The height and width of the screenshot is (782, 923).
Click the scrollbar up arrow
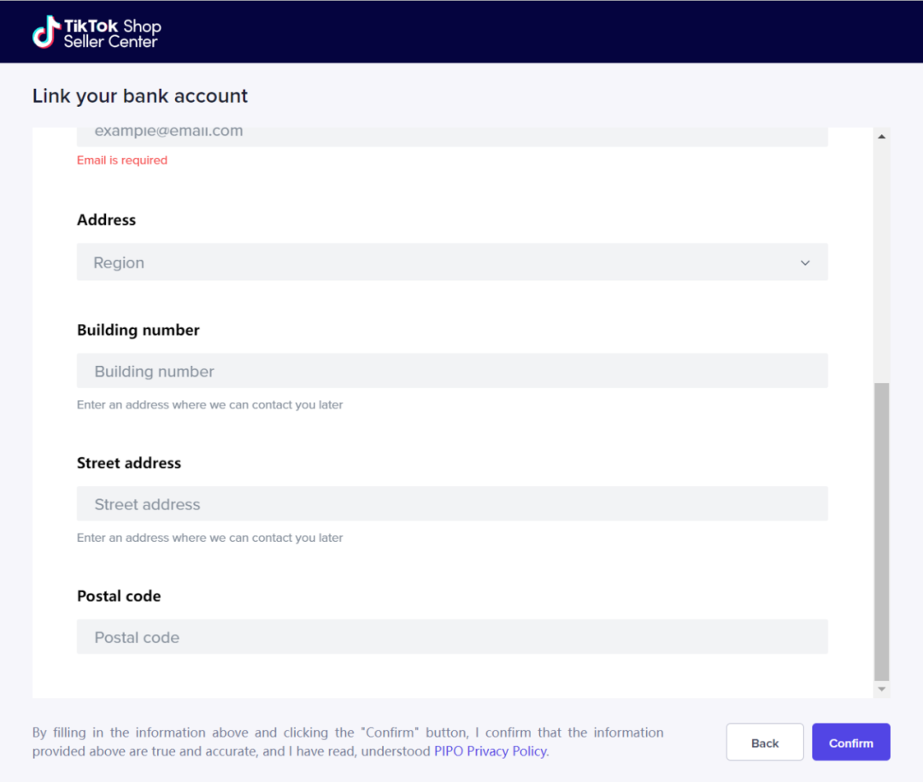(x=881, y=137)
